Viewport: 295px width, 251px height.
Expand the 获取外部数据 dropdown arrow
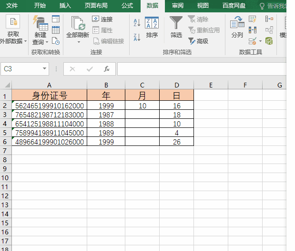(x=25, y=41)
